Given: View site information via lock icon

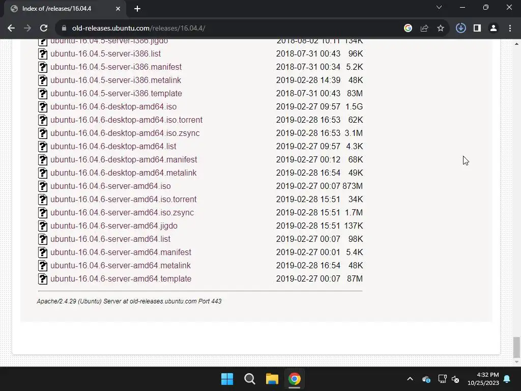Looking at the screenshot, I should (64, 29).
